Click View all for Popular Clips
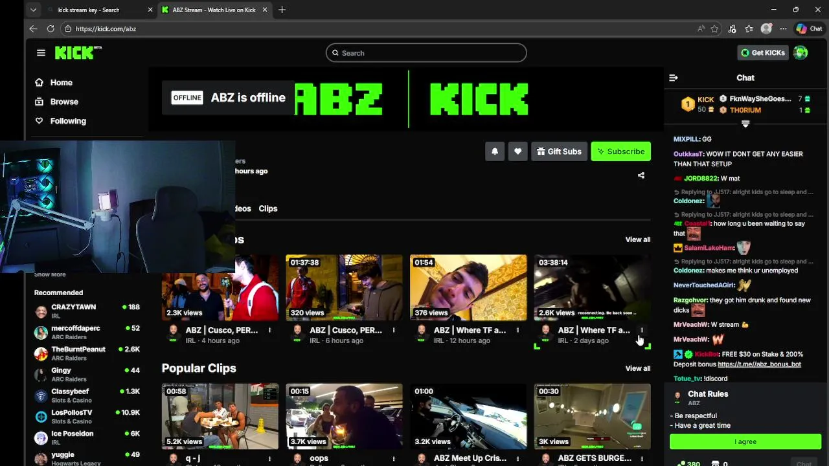Viewport: 829px width, 466px height. 638,368
